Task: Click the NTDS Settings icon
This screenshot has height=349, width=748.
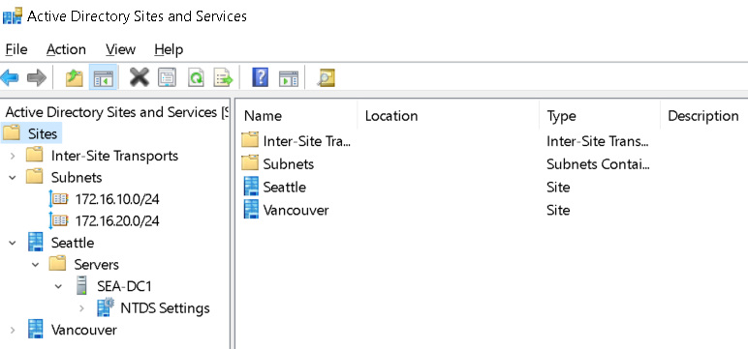Action: point(106,307)
